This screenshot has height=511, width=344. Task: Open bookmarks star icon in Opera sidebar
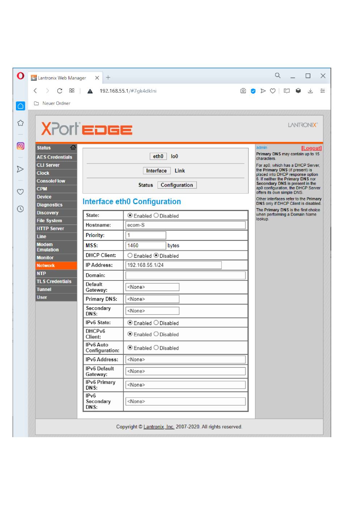(21, 123)
